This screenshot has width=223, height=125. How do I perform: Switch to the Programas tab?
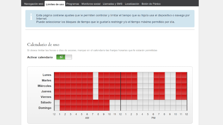[73, 4]
